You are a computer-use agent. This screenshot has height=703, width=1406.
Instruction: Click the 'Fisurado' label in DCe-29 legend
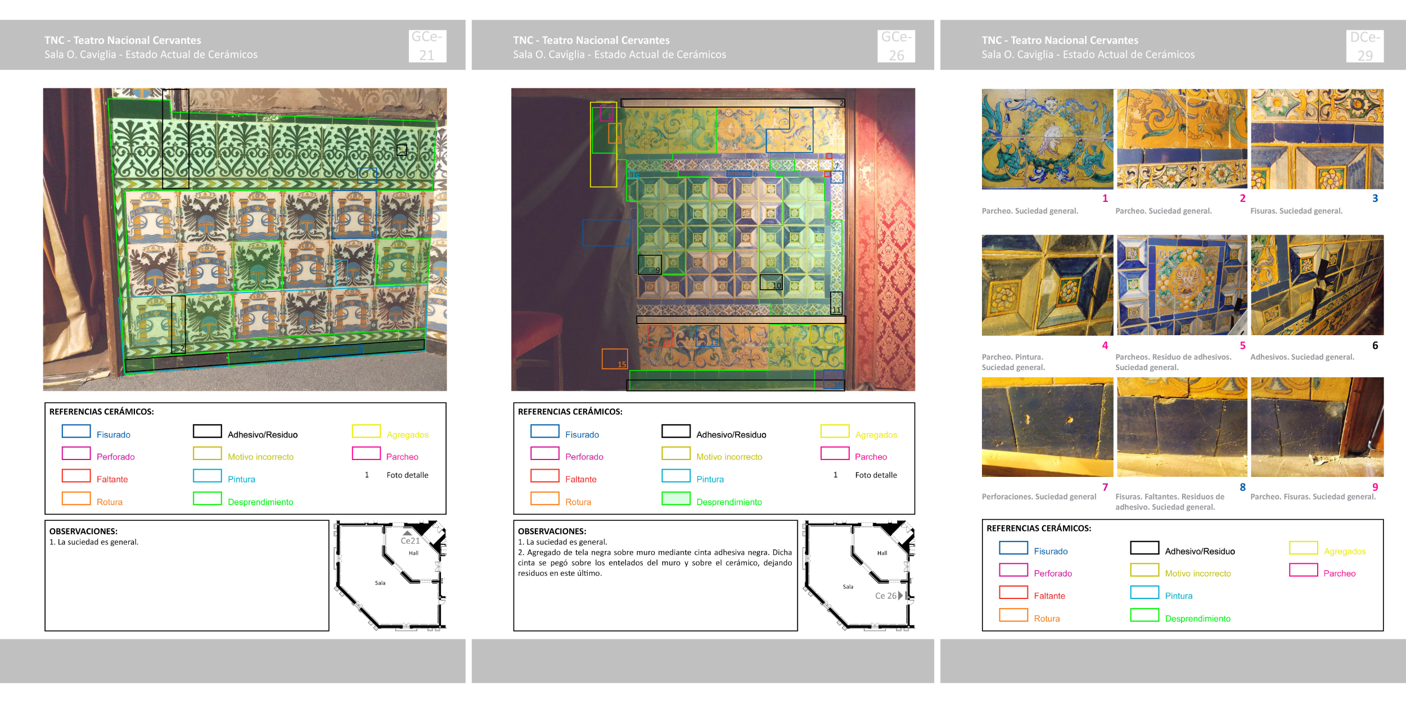[x=1051, y=551]
